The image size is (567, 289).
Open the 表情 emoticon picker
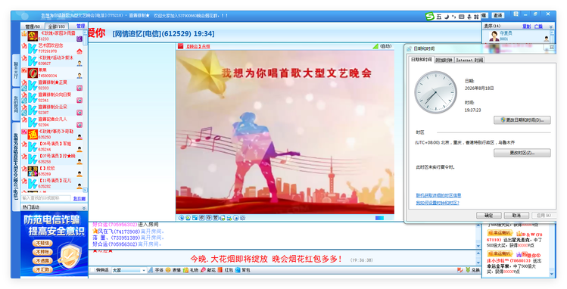click(x=173, y=270)
